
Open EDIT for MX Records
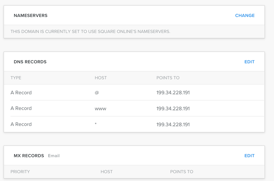click(x=249, y=156)
